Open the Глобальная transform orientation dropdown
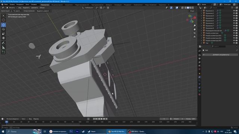The height and width of the screenshot is (134, 239). (88, 7)
